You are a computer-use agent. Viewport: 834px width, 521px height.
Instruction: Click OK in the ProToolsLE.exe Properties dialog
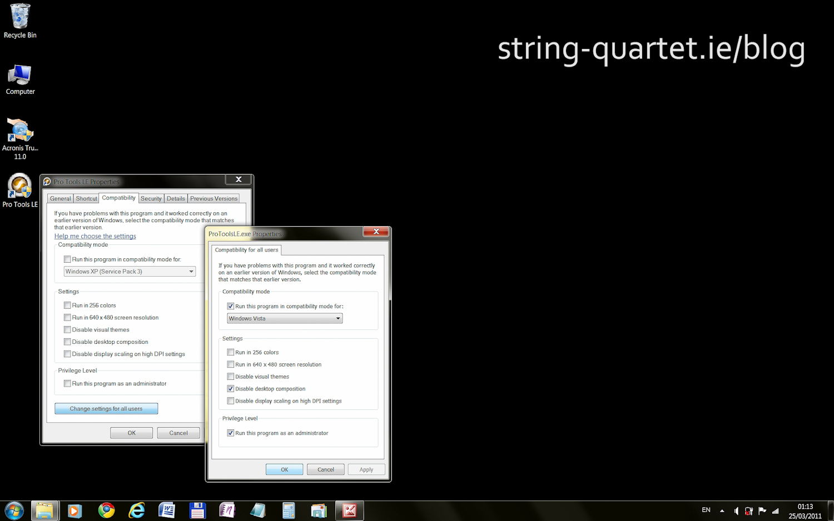tap(284, 470)
